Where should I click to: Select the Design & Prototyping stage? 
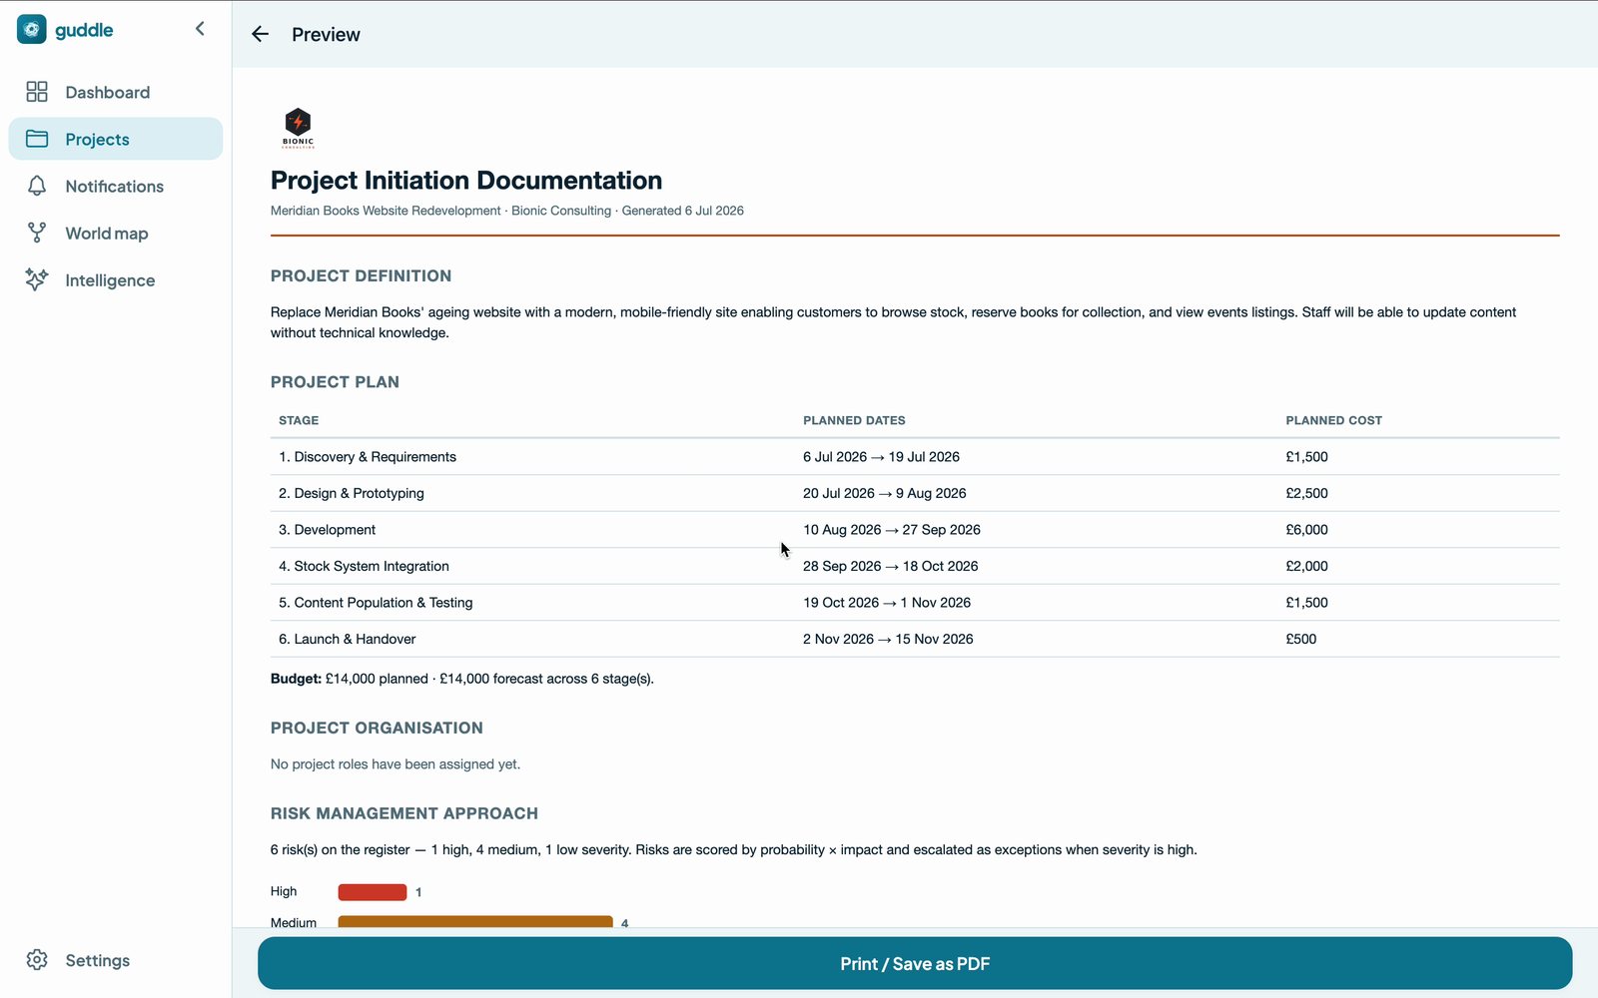915,493
